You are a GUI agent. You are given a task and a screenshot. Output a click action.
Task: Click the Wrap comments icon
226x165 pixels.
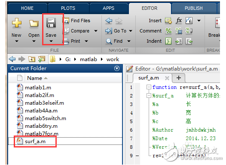point(189,31)
